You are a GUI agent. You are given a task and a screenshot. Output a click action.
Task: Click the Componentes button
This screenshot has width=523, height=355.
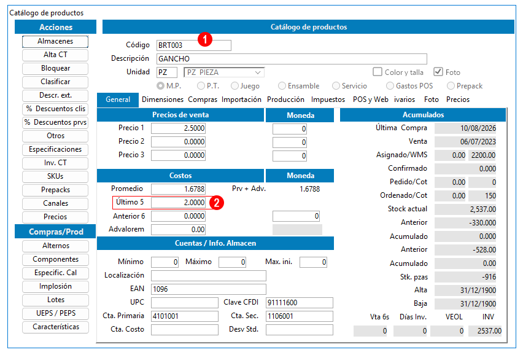coord(55,260)
